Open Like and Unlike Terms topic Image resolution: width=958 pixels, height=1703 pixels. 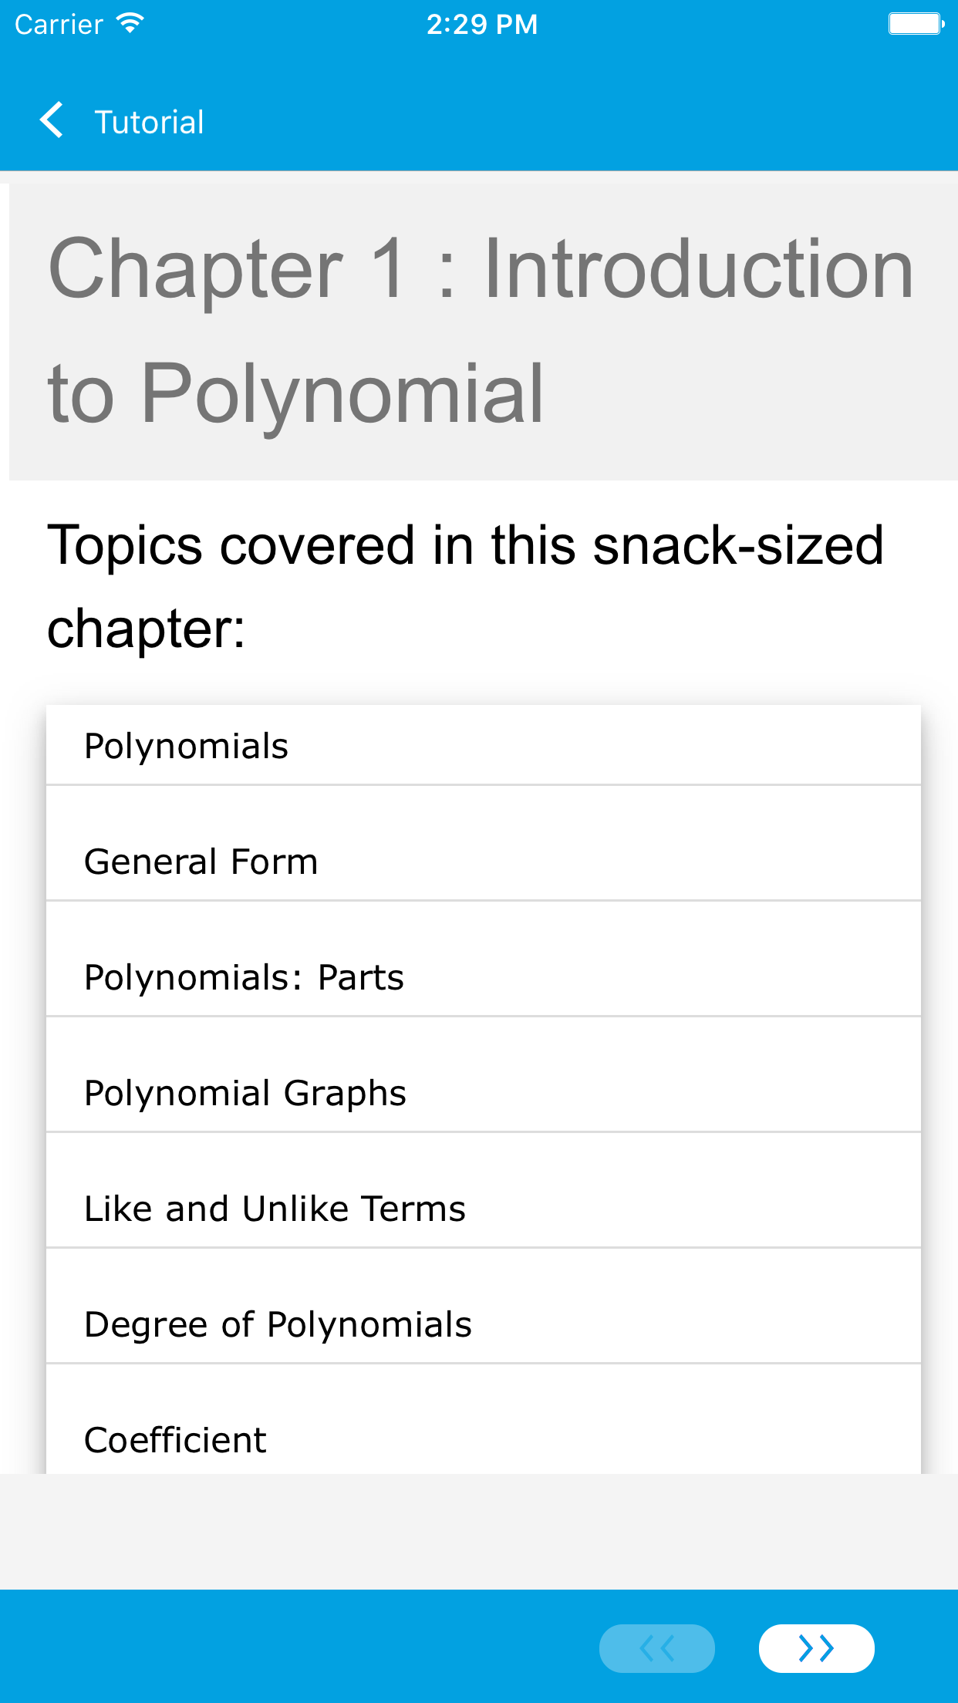point(275,1209)
